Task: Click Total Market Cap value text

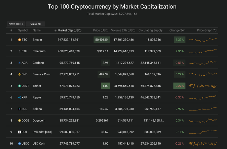Action: point(112,14)
